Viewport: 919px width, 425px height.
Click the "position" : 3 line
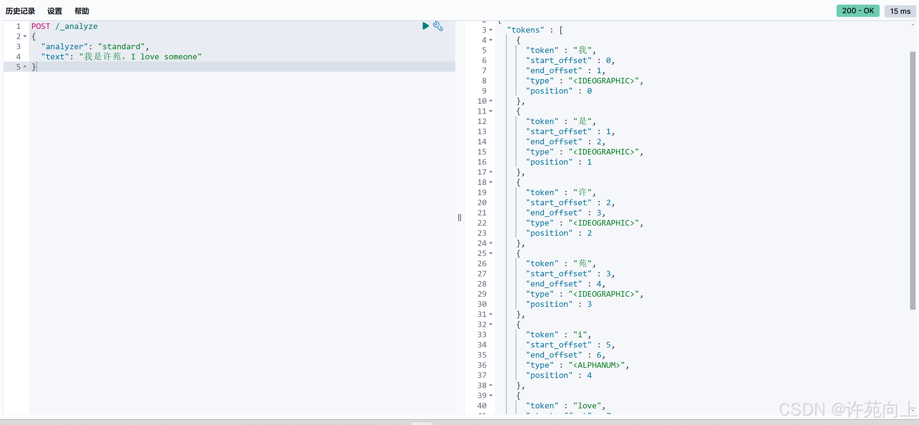pyautogui.click(x=559, y=304)
